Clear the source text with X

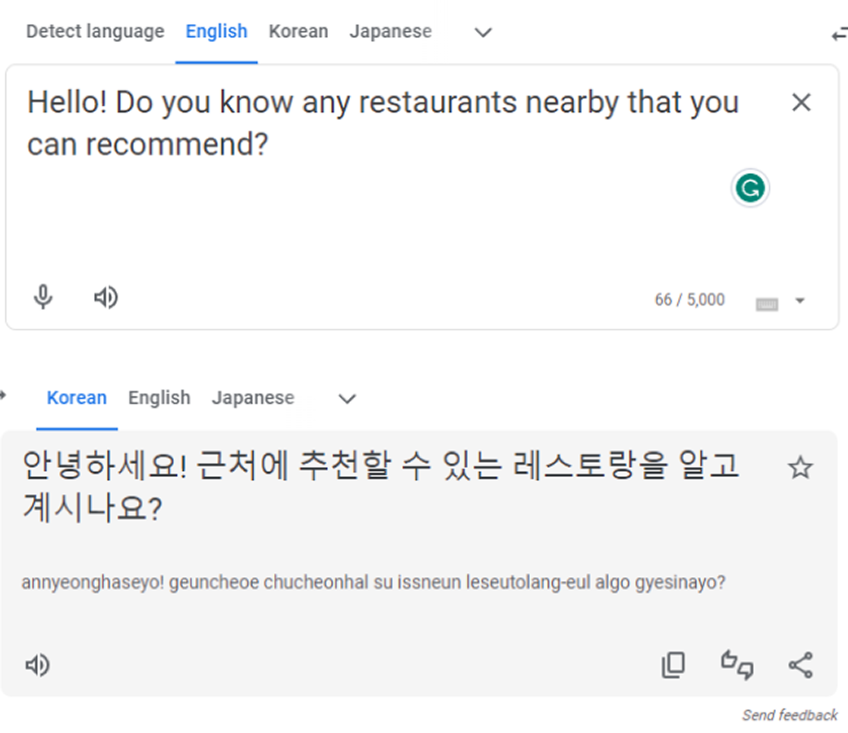point(801,102)
